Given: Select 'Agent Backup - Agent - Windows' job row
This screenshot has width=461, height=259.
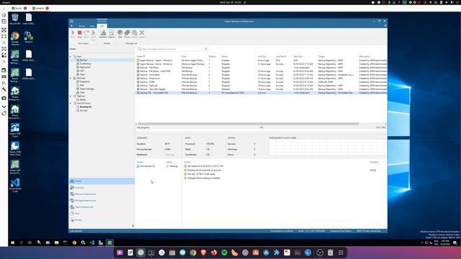Looking at the screenshot, I should click(261, 60).
